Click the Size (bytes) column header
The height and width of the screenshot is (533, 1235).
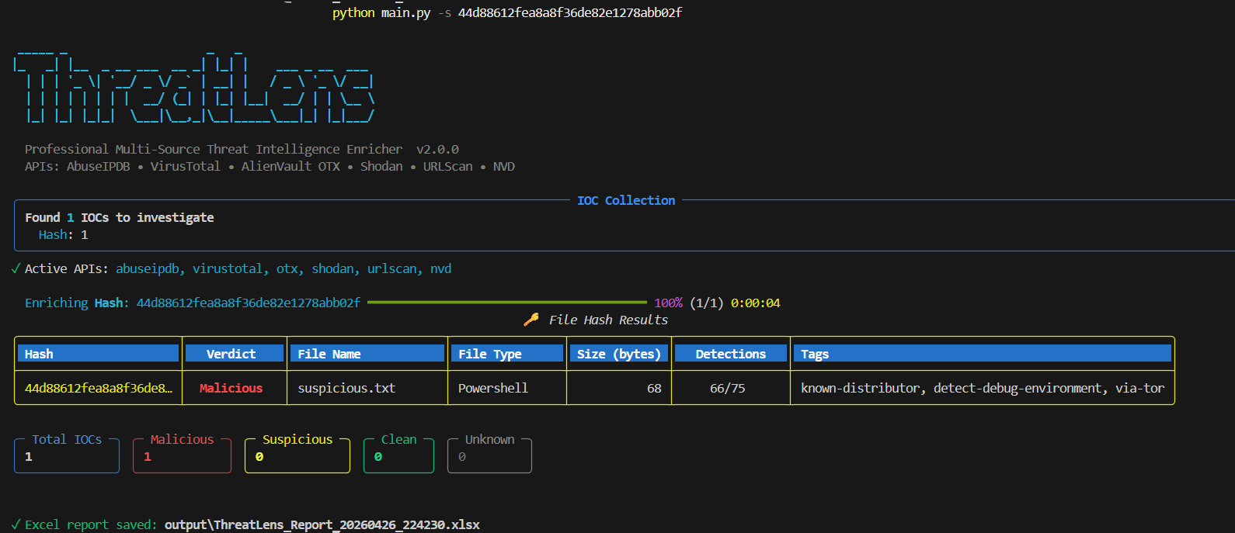click(619, 354)
